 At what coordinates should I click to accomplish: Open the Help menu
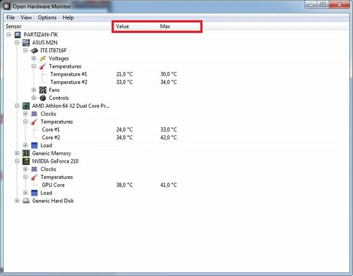(68, 18)
